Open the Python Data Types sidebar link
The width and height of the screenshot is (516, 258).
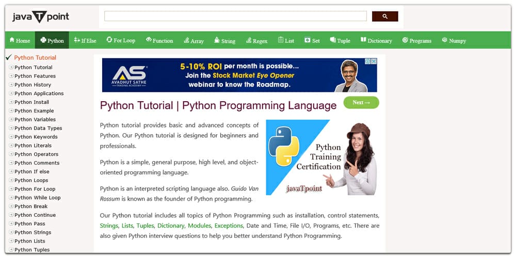(38, 128)
